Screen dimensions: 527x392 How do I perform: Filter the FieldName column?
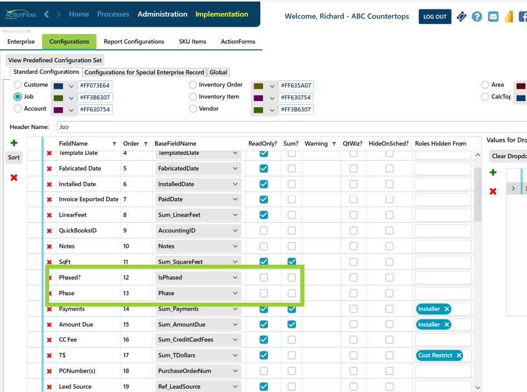tap(114, 144)
